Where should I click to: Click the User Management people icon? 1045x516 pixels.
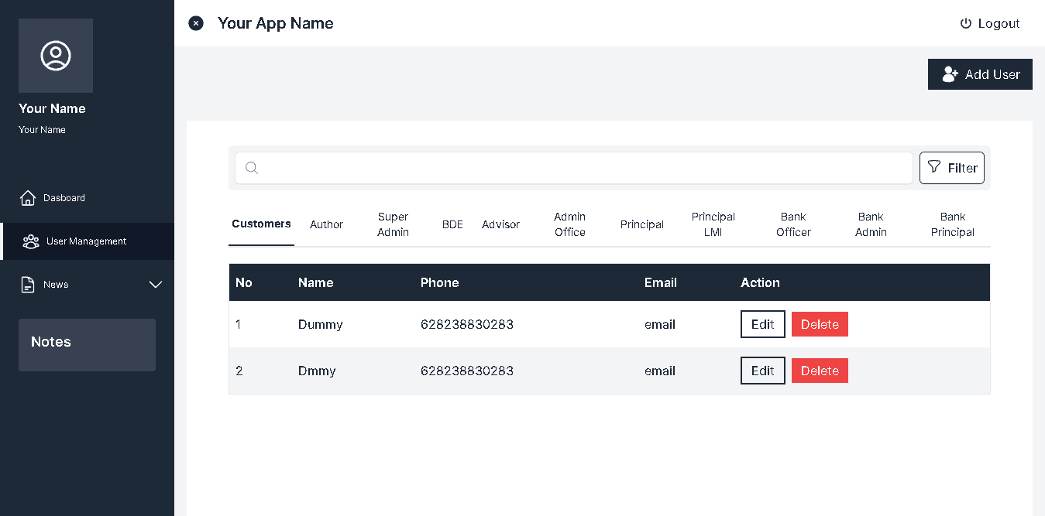tap(31, 241)
